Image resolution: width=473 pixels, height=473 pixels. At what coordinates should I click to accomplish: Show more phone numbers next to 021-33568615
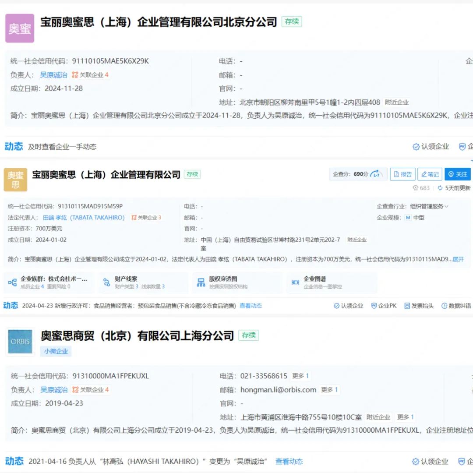(300, 376)
